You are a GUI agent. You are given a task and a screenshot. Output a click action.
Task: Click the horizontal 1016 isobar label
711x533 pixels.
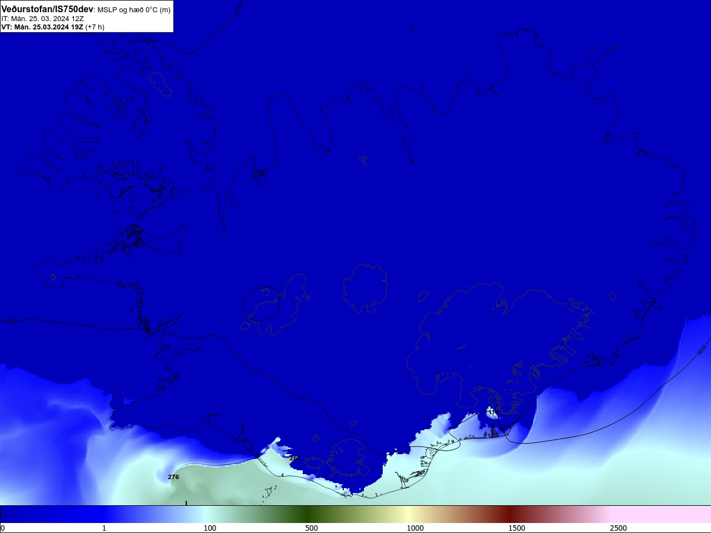[11, 321]
